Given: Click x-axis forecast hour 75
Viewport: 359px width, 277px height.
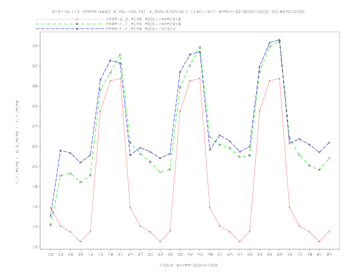Looking at the screenshot, I should click(x=300, y=254).
